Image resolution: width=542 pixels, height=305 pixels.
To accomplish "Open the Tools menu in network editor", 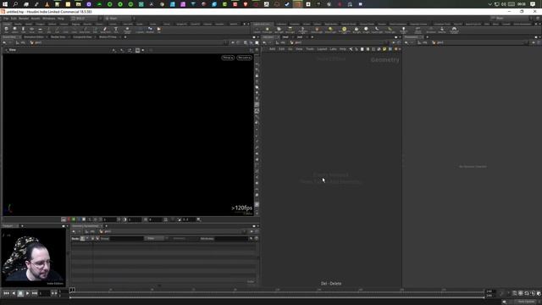I will (x=310, y=49).
